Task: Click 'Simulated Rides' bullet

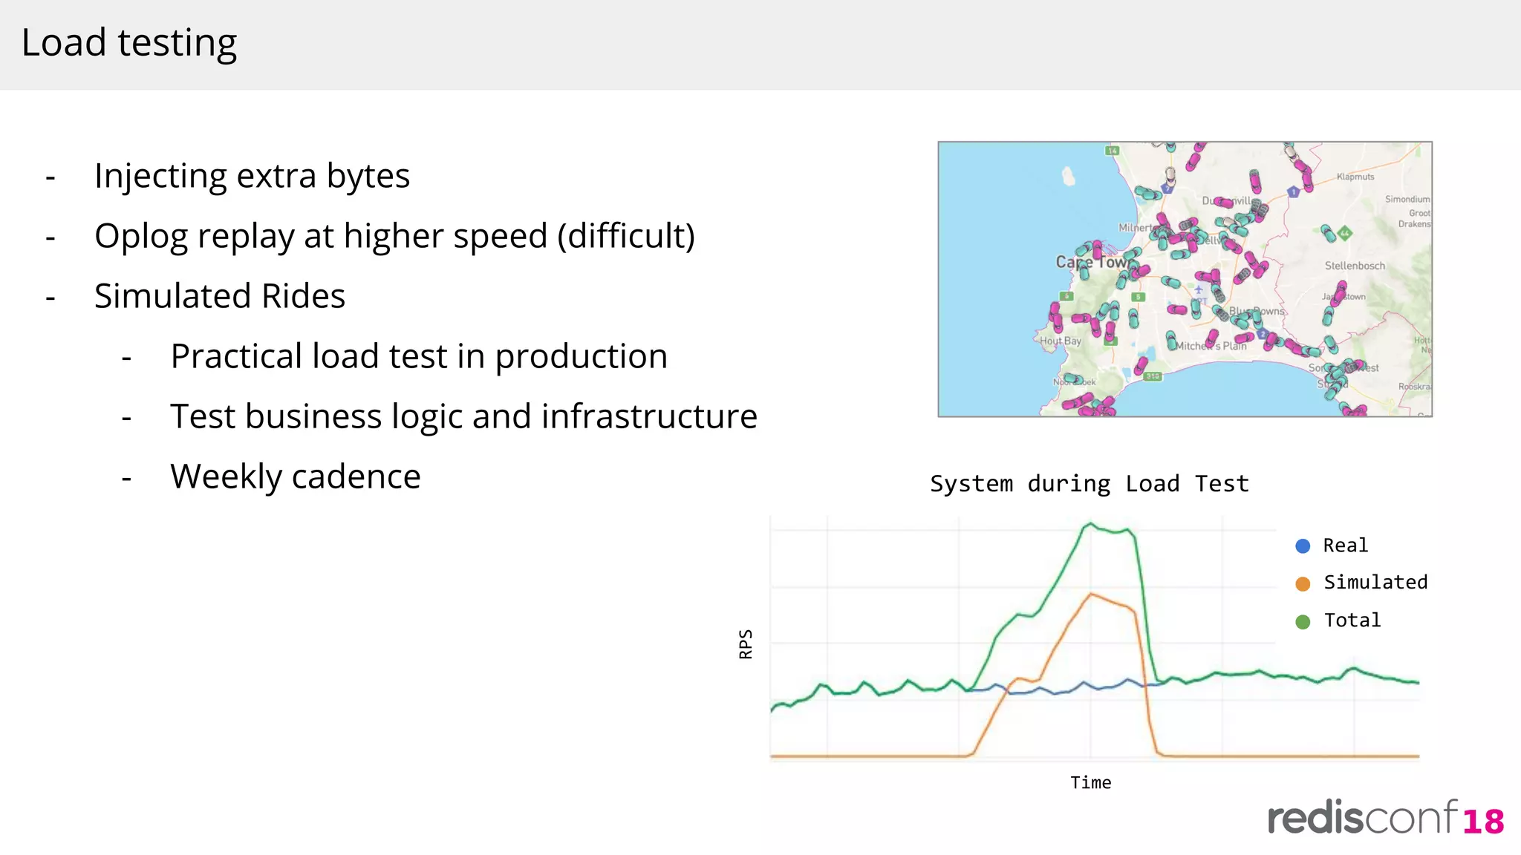Action: click(x=220, y=296)
